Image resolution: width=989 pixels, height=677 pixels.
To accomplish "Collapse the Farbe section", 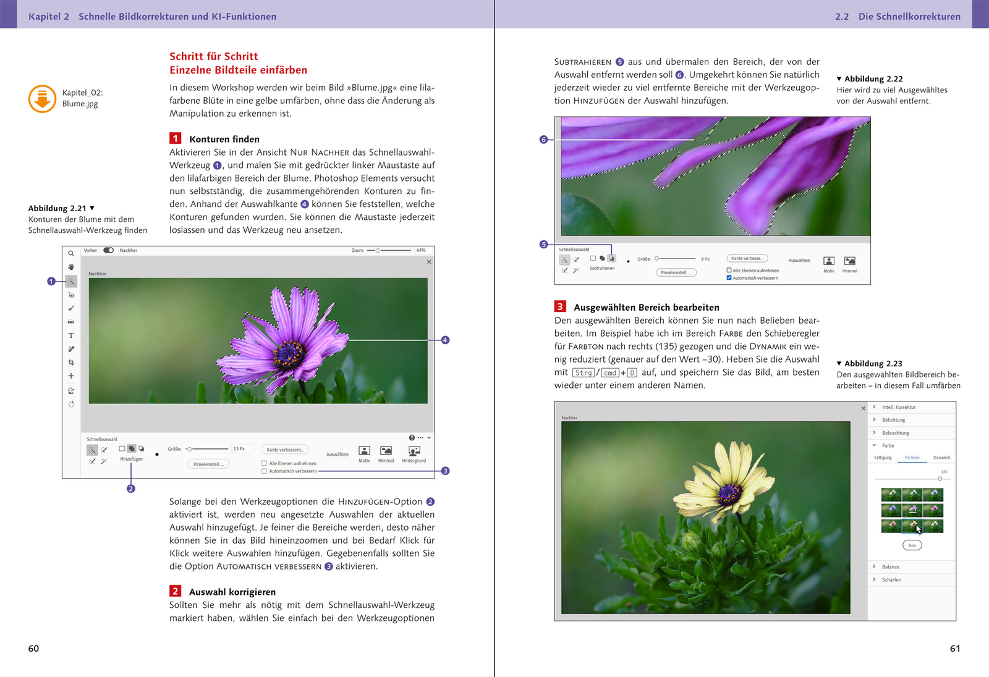I will point(874,445).
